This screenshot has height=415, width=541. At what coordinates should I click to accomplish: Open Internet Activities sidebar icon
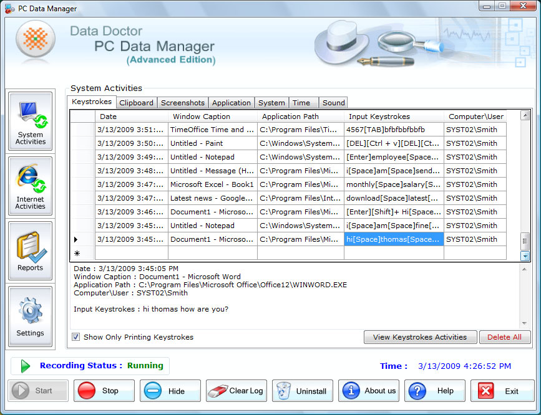(31, 186)
